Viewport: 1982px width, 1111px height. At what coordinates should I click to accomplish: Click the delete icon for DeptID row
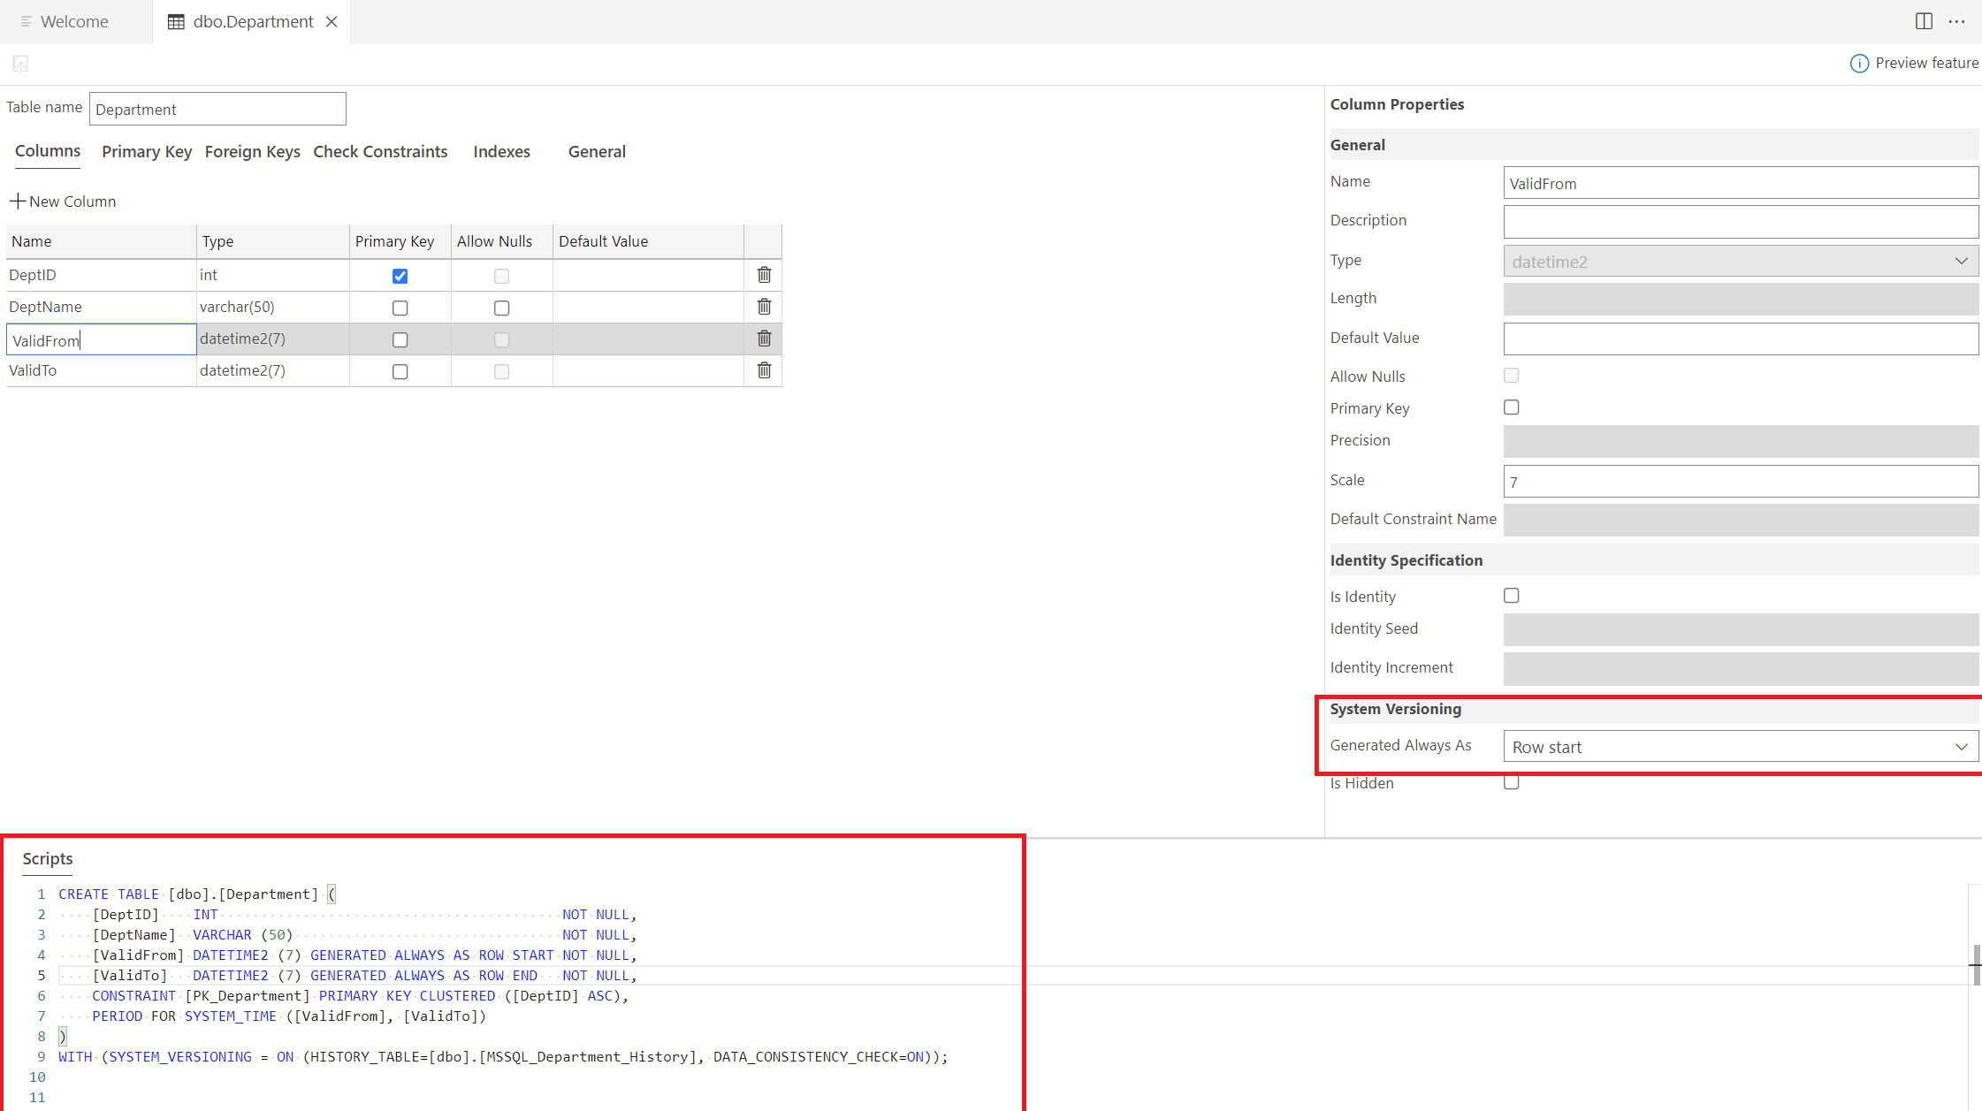pos(762,274)
